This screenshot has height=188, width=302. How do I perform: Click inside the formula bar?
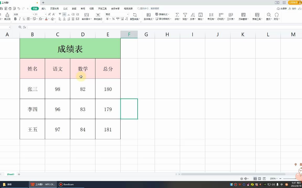tap(105, 27)
